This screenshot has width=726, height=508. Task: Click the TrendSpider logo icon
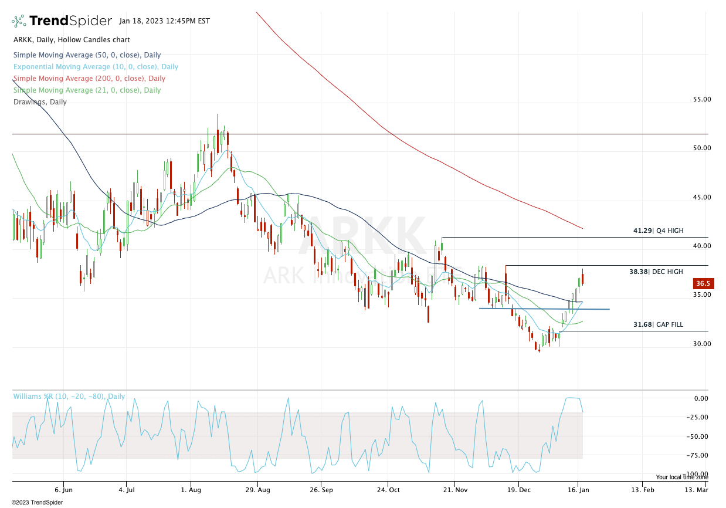coord(19,21)
